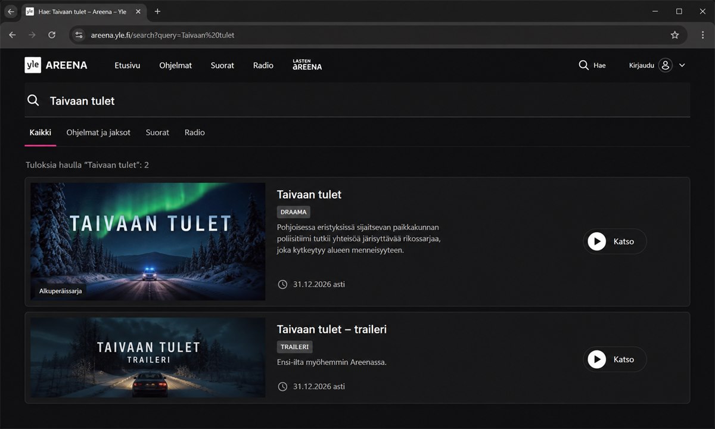Open Etusivu in the navigation
Image resolution: width=715 pixels, height=429 pixels.
coord(128,66)
